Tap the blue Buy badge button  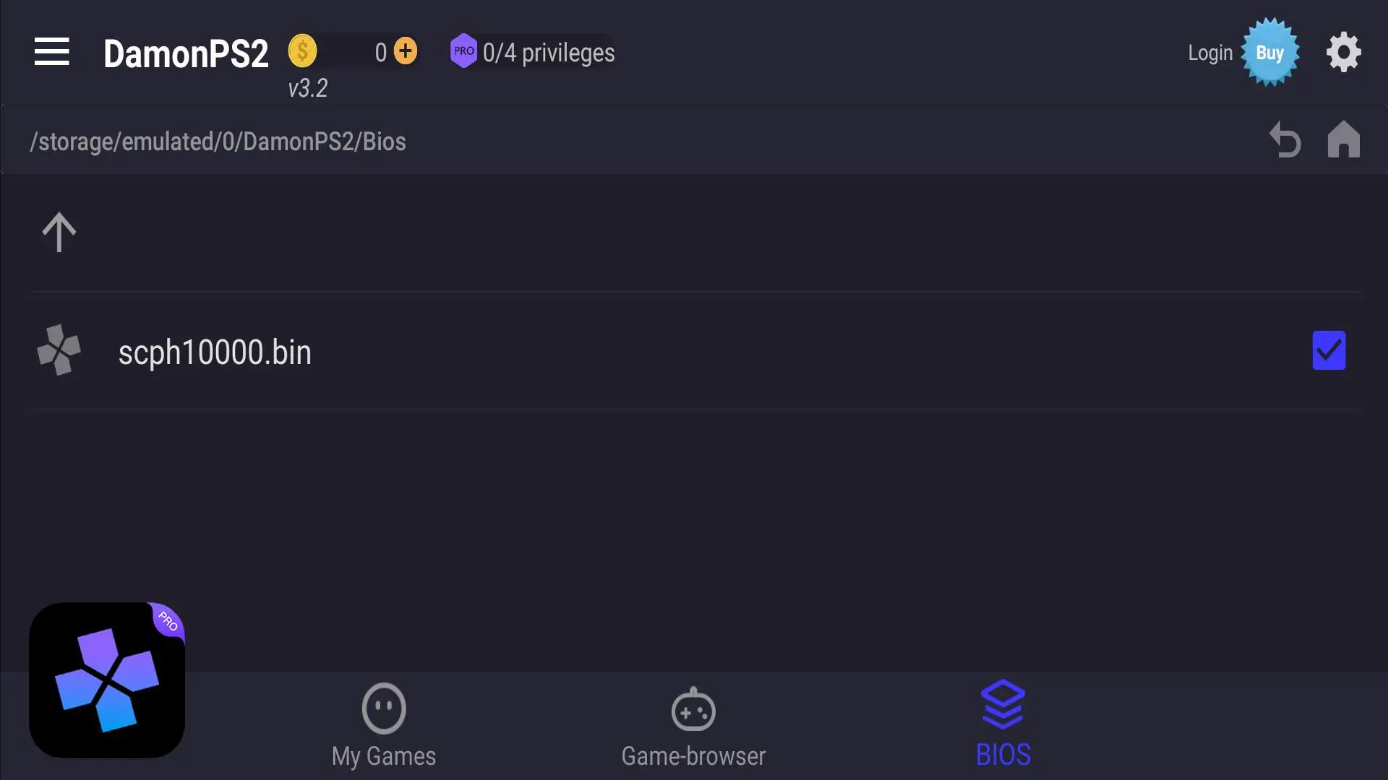point(1270,53)
